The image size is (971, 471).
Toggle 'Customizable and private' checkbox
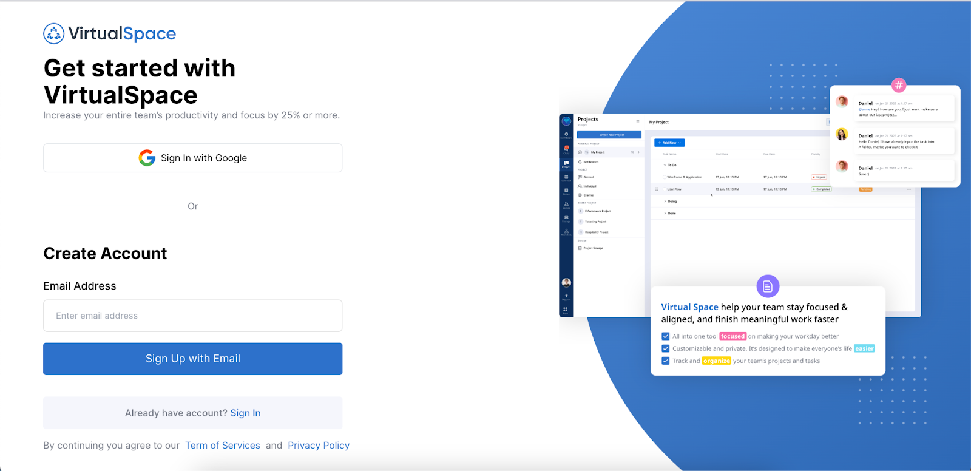click(666, 348)
